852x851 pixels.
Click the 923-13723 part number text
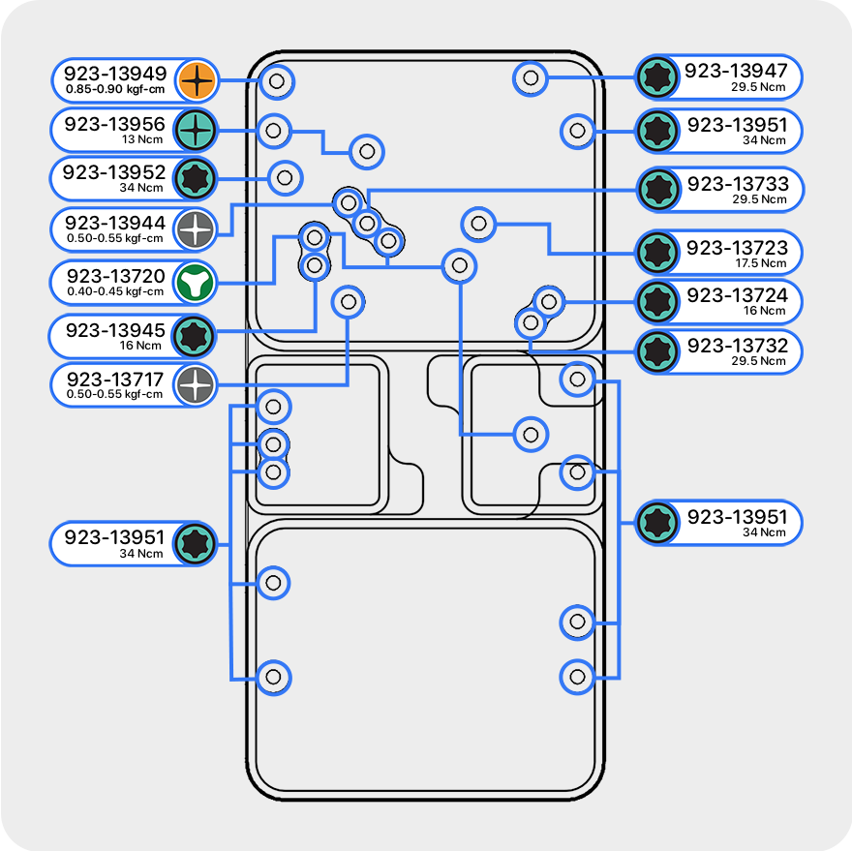click(x=737, y=248)
